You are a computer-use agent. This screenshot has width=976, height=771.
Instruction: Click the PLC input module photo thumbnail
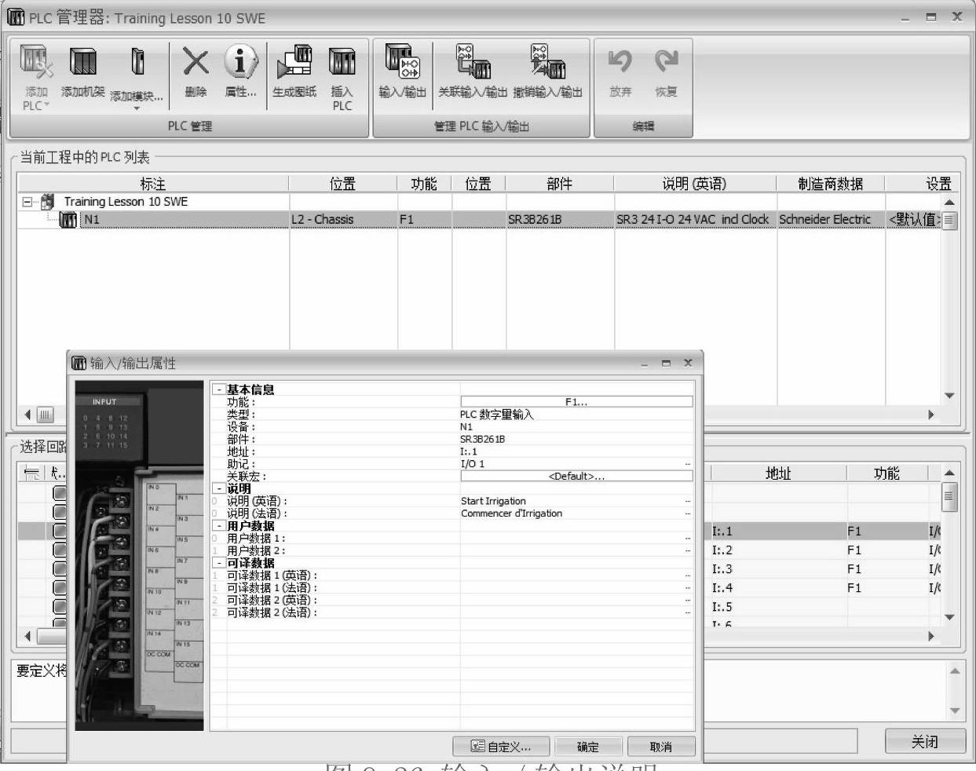(x=139, y=556)
